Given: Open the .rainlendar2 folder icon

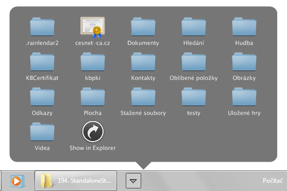Looking at the screenshot, I should point(42,27).
